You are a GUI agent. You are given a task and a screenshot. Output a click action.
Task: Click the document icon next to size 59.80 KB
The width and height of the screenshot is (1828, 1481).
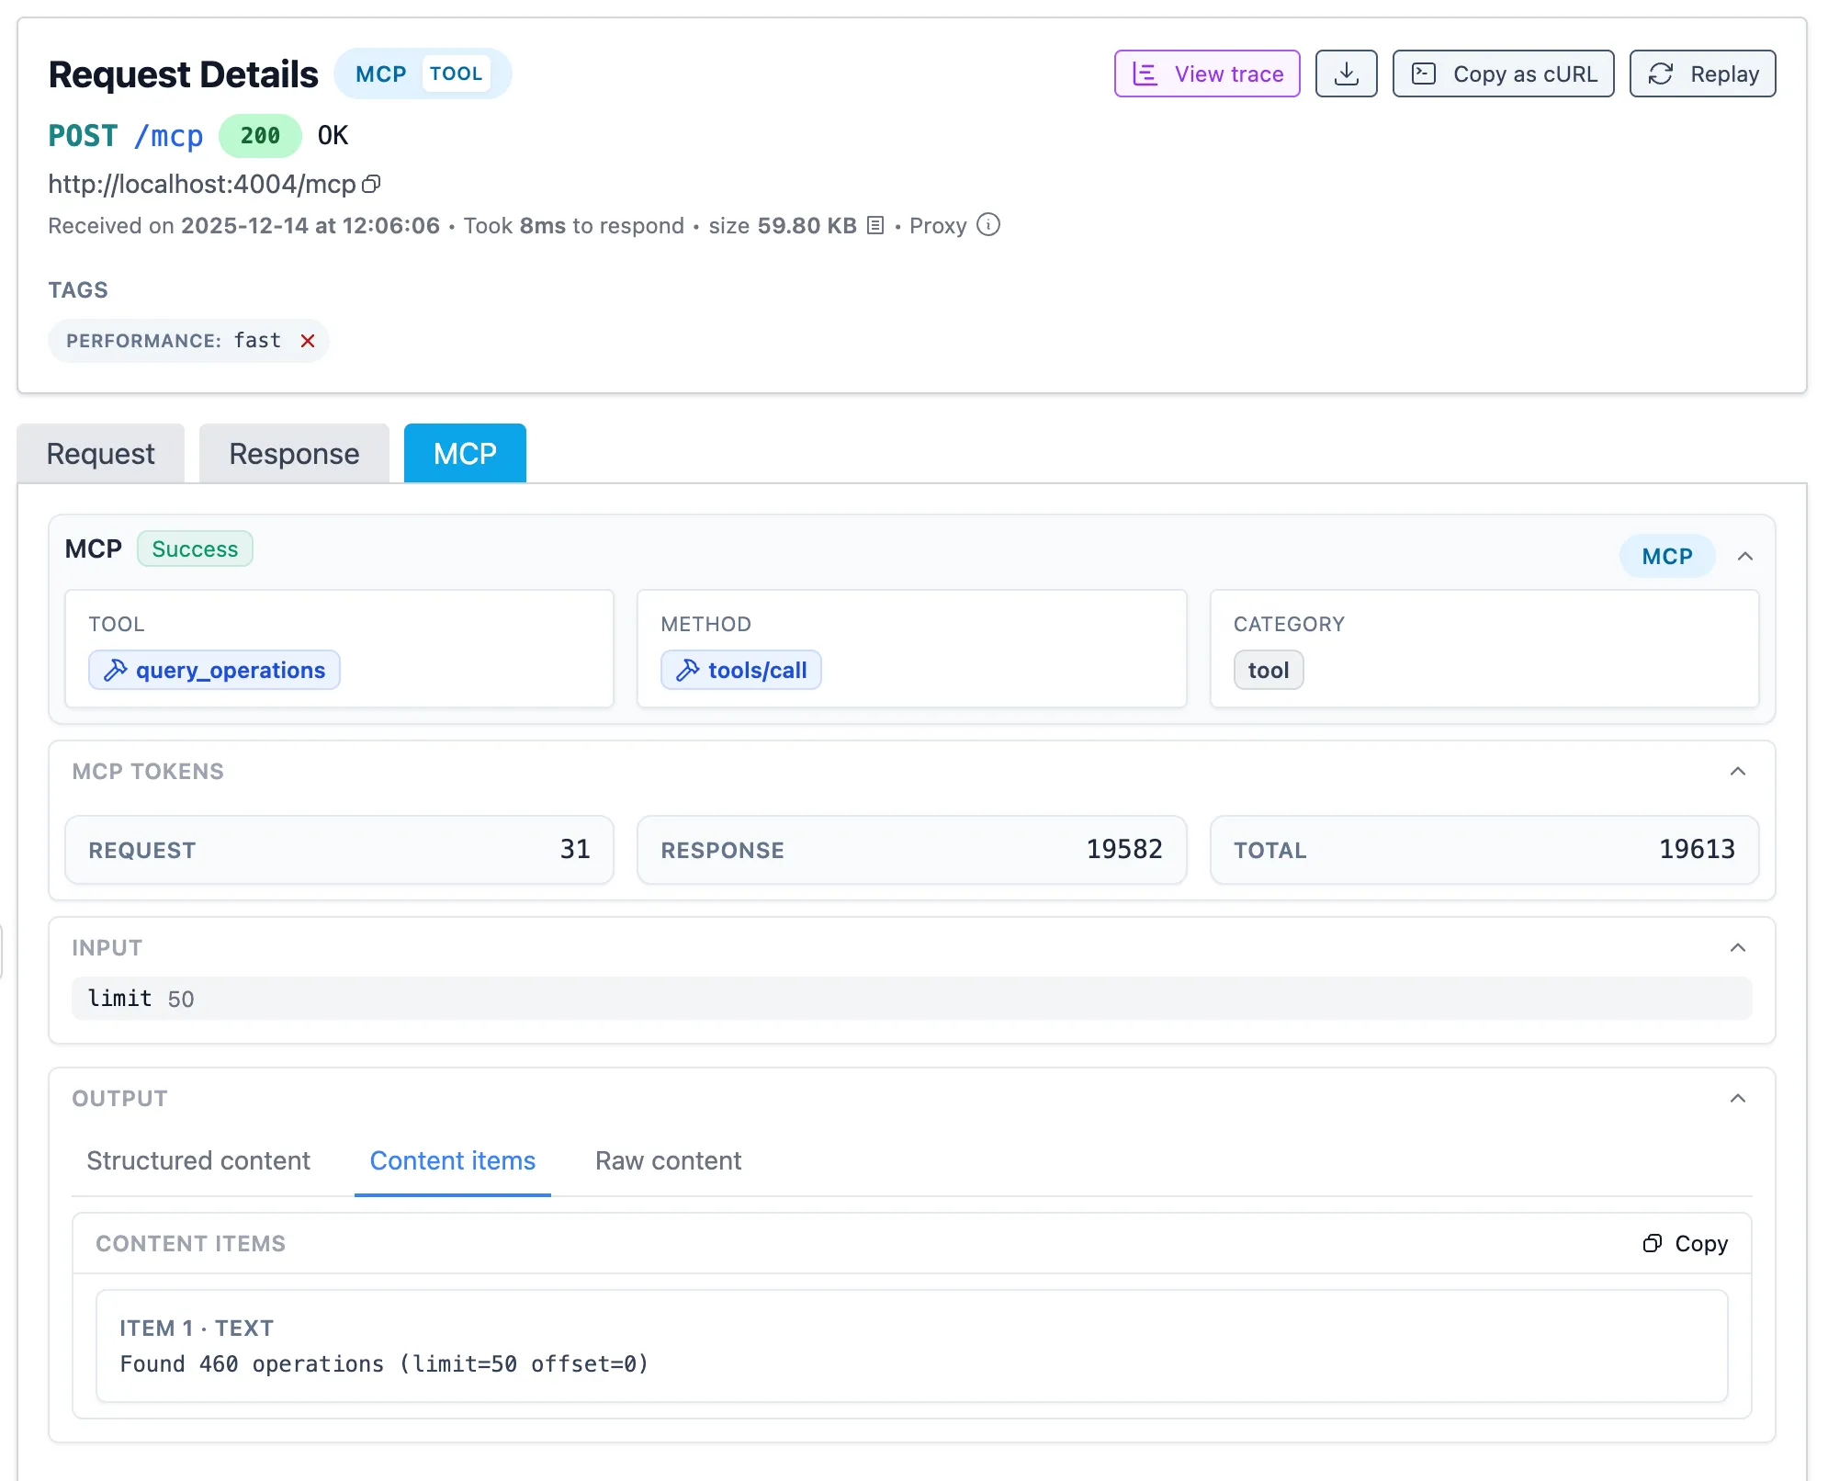pyautogui.click(x=875, y=225)
